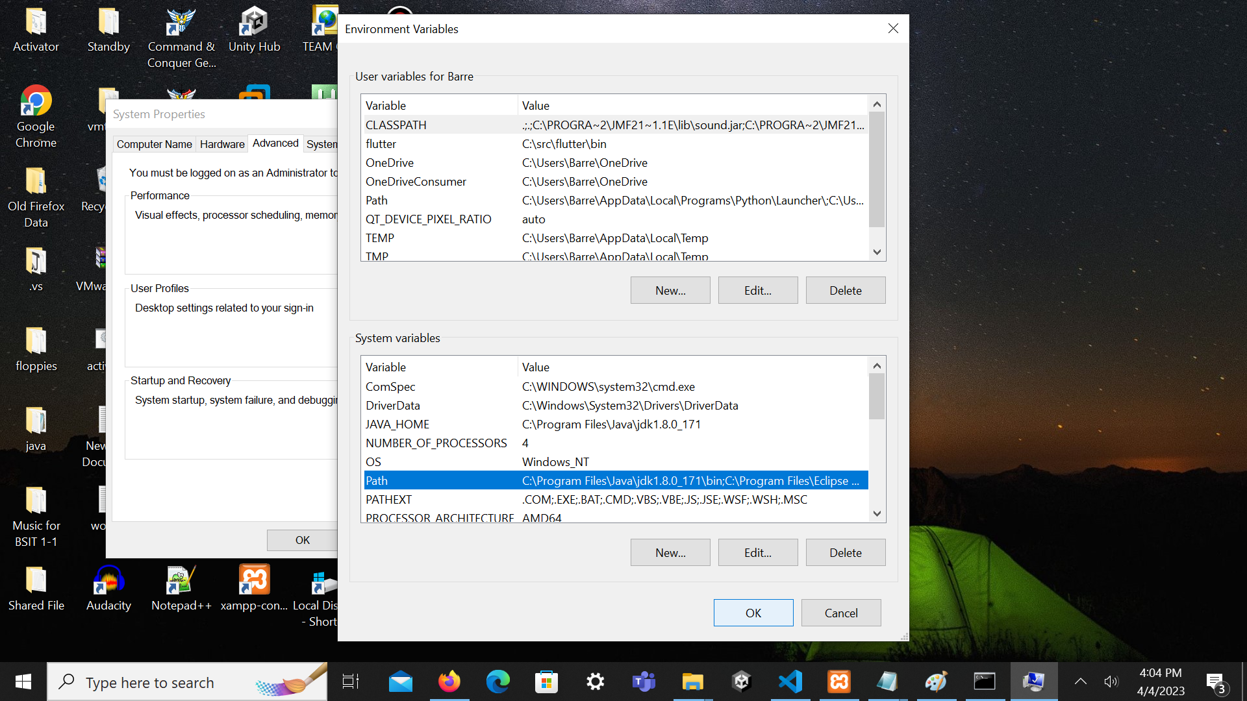Open Google Chrome desktop icon
1247x701 pixels.
pyautogui.click(x=36, y=117)
